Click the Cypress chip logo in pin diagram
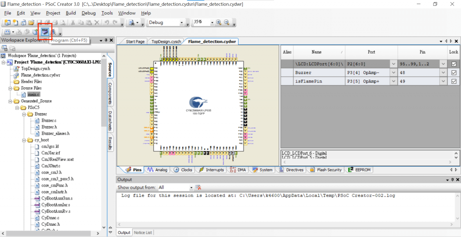This screenshot has width=461, height=237. 198,102
